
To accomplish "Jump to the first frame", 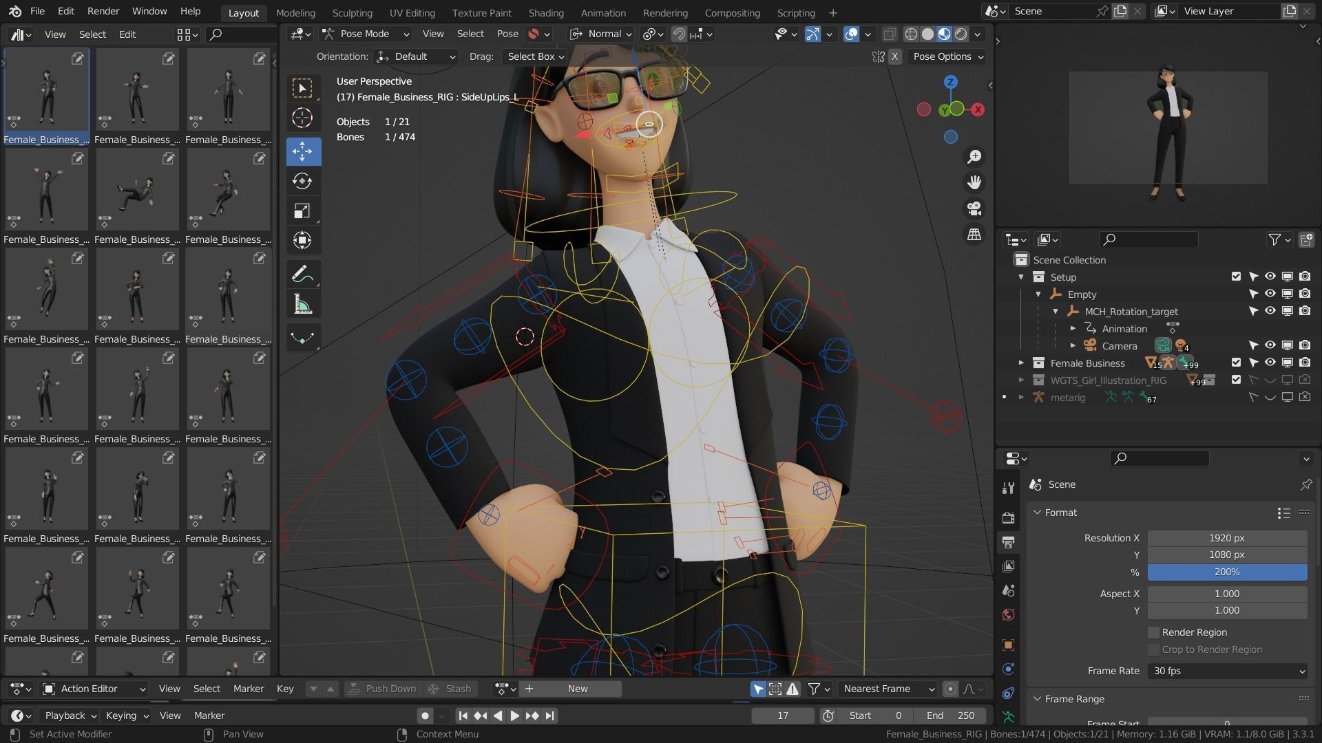I will pyautogui.click(x=463, y=715).
